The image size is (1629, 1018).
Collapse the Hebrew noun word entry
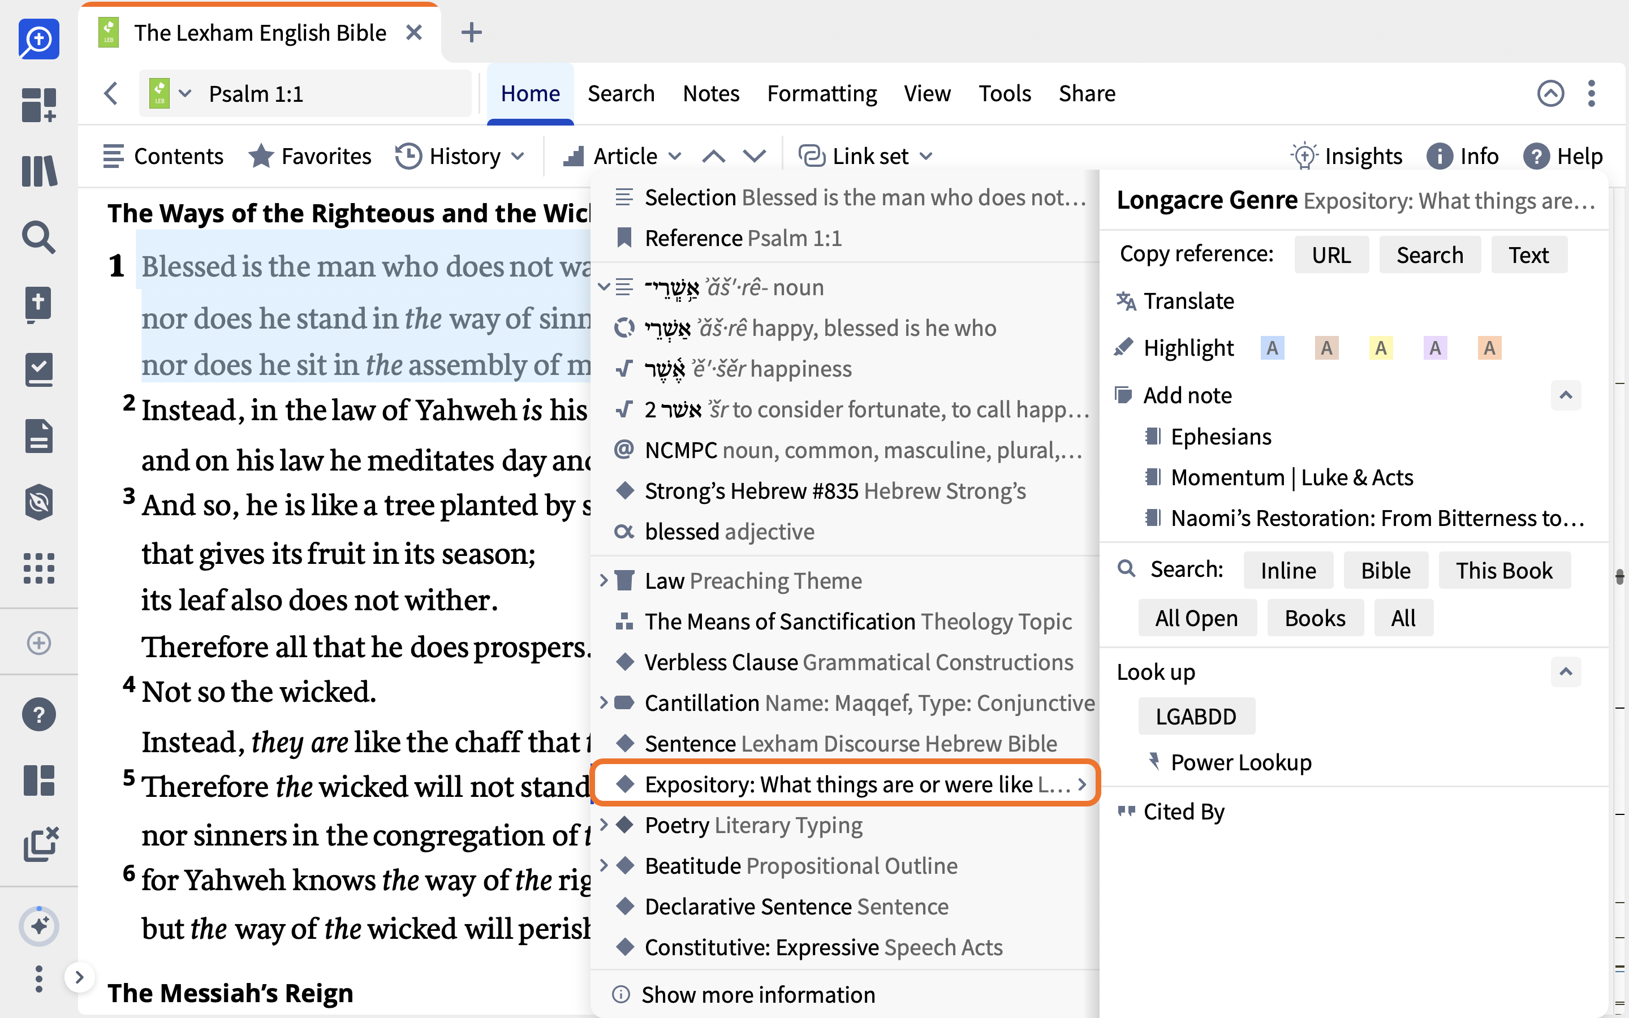click(x=604, y=287)
